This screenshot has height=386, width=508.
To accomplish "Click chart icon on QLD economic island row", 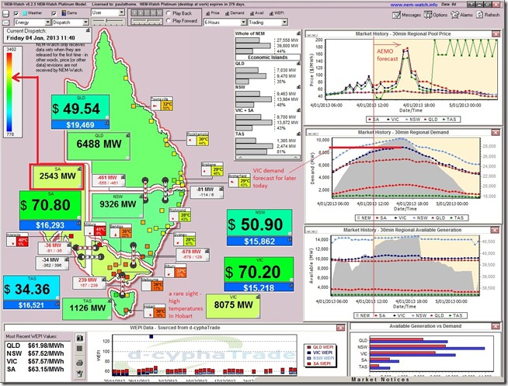I will [x=298, y=64].
